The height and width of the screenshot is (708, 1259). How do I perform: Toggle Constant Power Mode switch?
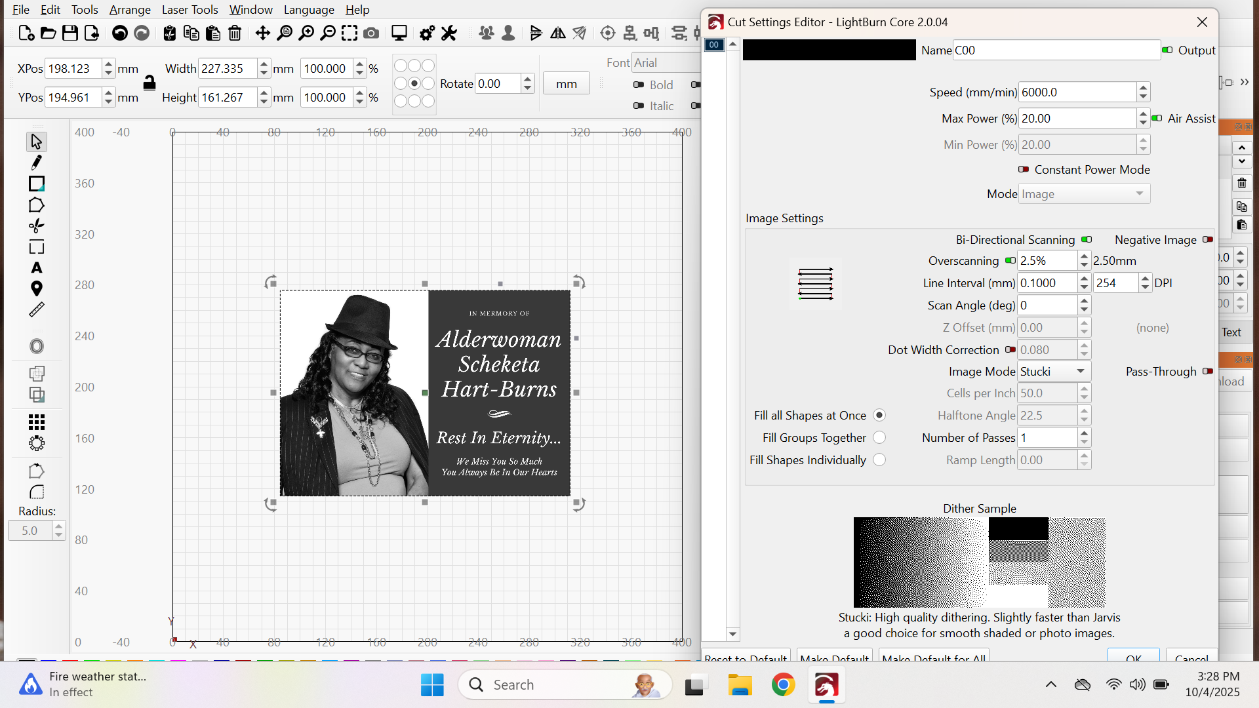[x=1024, y=170]
